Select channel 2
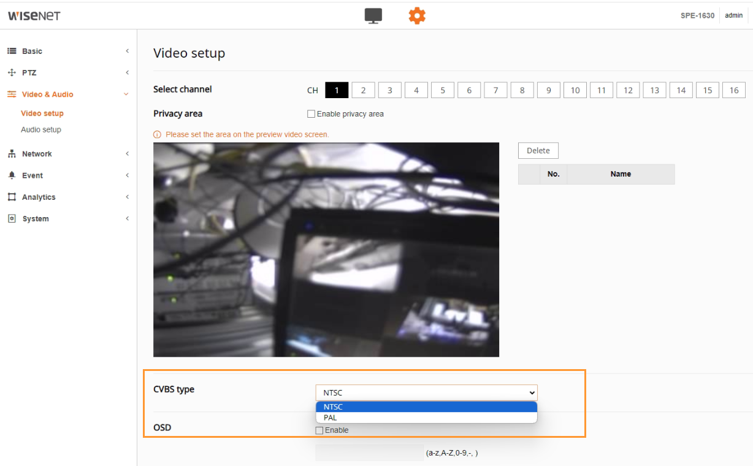Image resolution: width=753 pixels, height=466 pixels. click(x=363, y=90)
